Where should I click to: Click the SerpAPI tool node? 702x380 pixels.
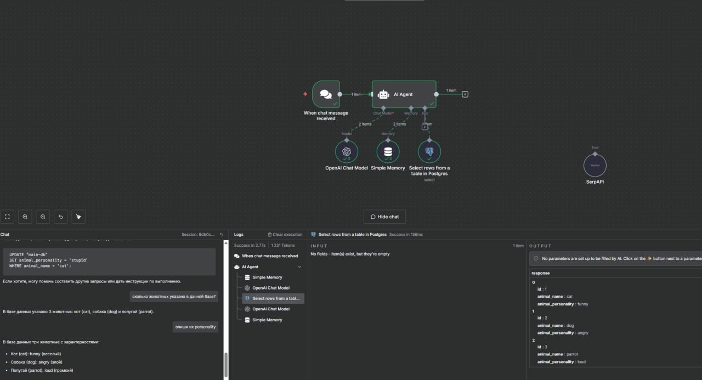click(595, 165)
